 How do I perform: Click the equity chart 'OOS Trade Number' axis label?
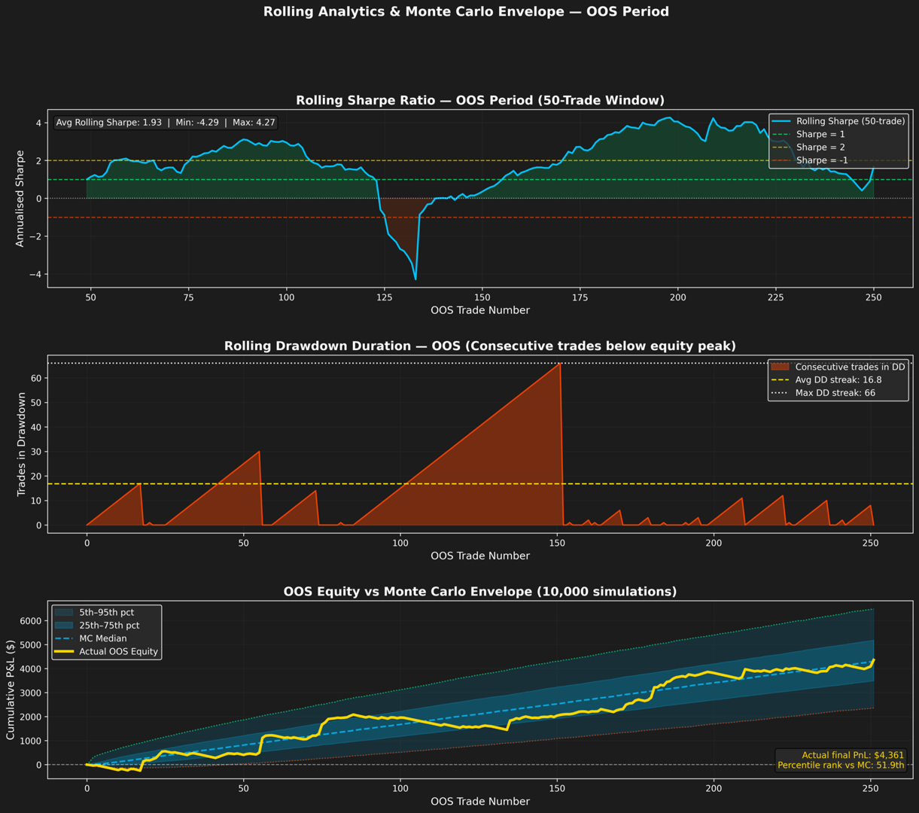pyautogui.click(x=480, y=801)
